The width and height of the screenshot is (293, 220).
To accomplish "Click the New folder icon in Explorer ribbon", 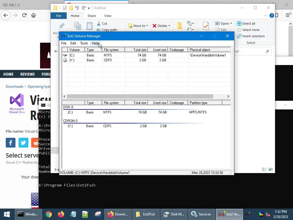I will (180, 25).
